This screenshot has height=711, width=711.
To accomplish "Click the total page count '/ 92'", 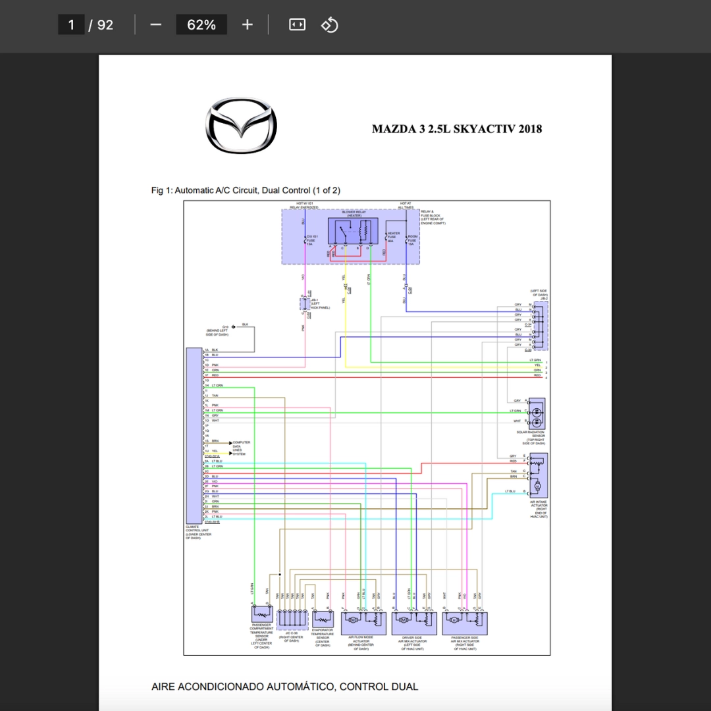I will (x=101, y=25).
